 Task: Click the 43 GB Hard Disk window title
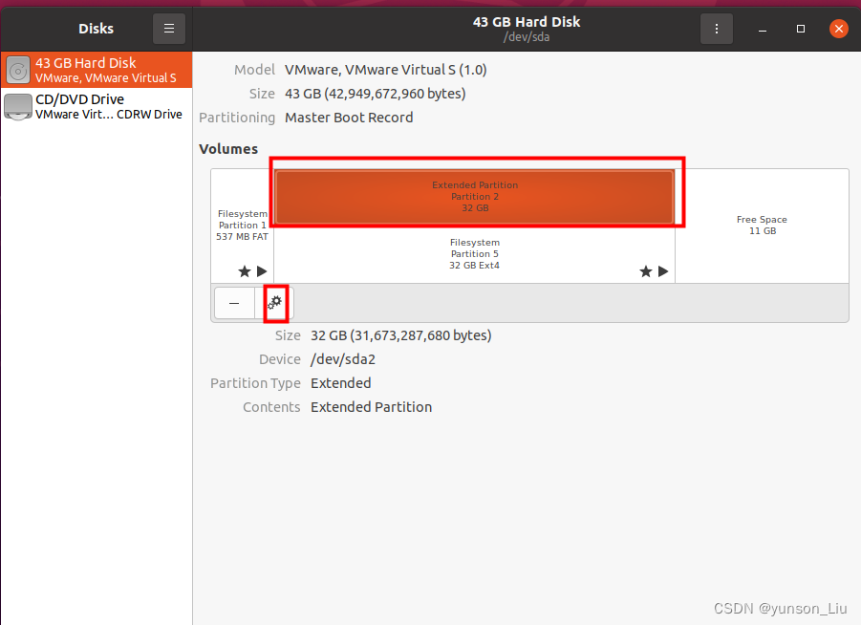click(527, 21)
